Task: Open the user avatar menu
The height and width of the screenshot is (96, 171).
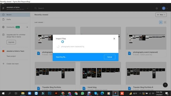Action: [164, 8]
